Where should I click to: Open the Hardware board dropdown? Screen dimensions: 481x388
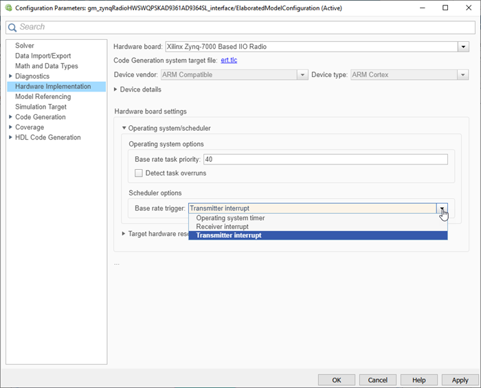[463, 47]
